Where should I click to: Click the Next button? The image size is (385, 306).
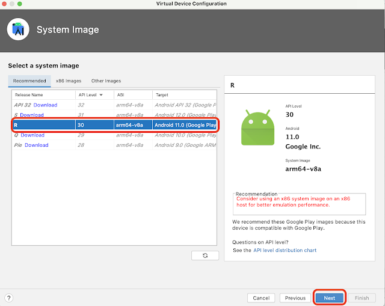329,298
